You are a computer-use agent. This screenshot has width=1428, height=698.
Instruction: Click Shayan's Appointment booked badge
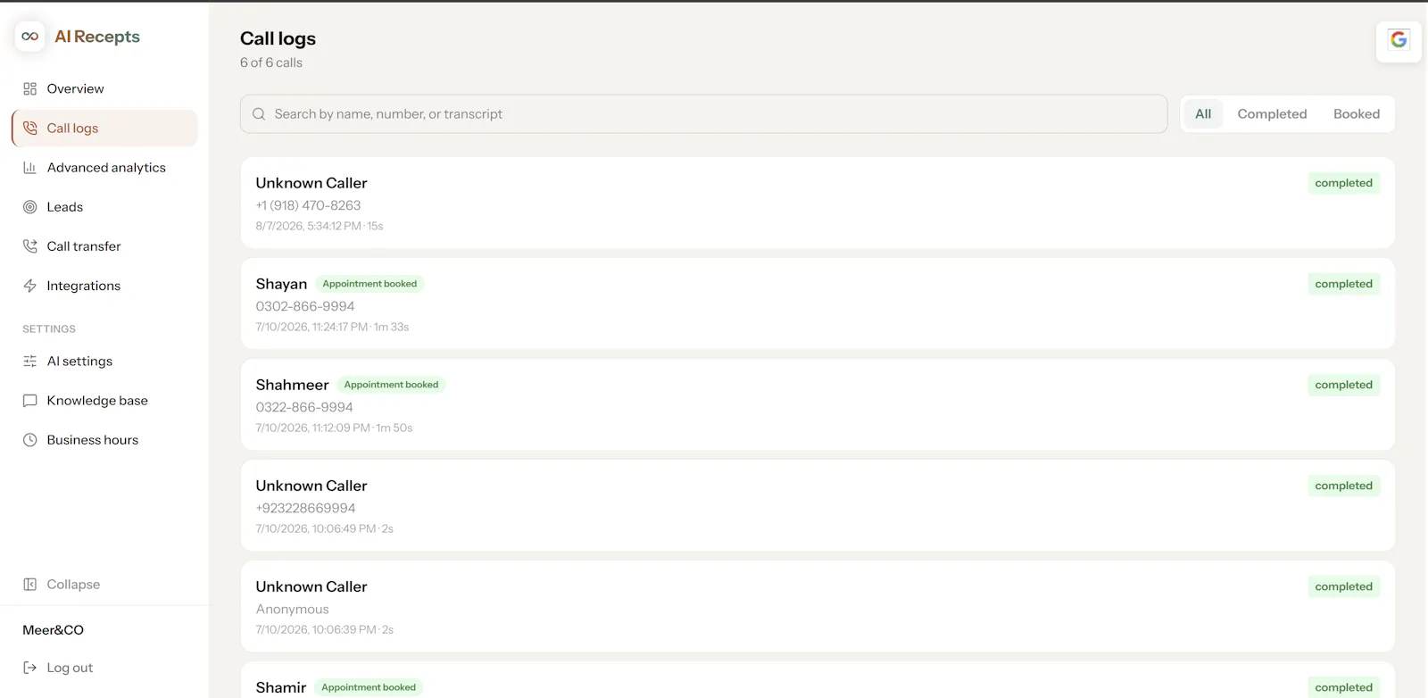[369, 284]
